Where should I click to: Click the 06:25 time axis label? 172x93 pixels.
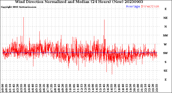click(44, 88)
